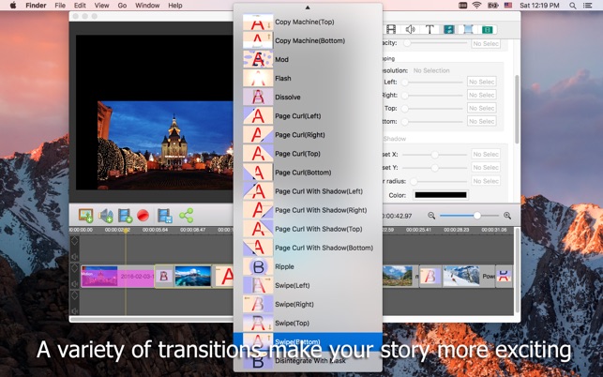Open the Window menu
This screenshot has width=603, height=377.
click(147, 6)
